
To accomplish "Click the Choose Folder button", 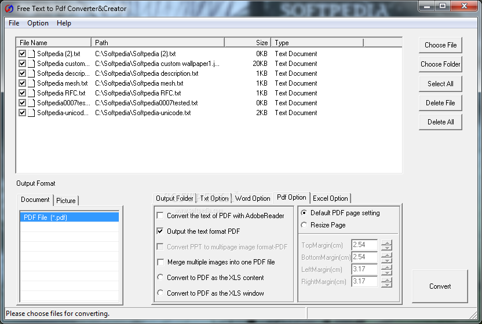I will [x=440, y=64].
